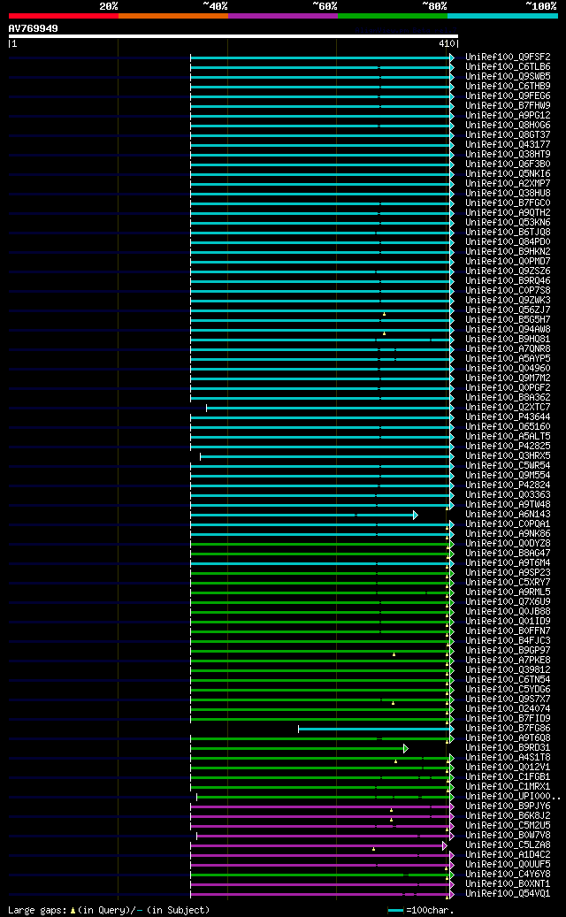The height and width of the screenshot is (917, 566).
Task: Click the UniRef100_P42824 label
Action: click(508, 485)
